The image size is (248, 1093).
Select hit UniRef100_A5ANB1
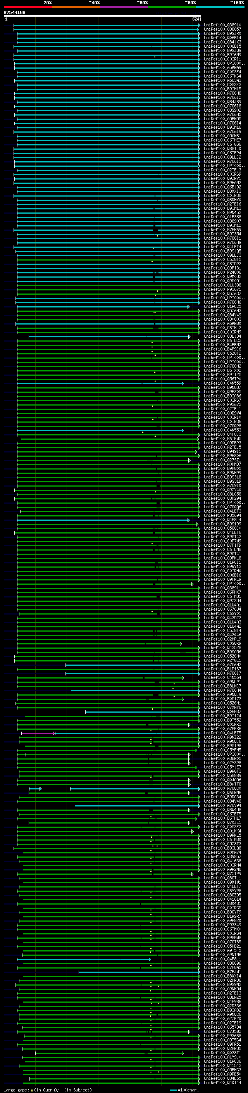coord(222,136)
